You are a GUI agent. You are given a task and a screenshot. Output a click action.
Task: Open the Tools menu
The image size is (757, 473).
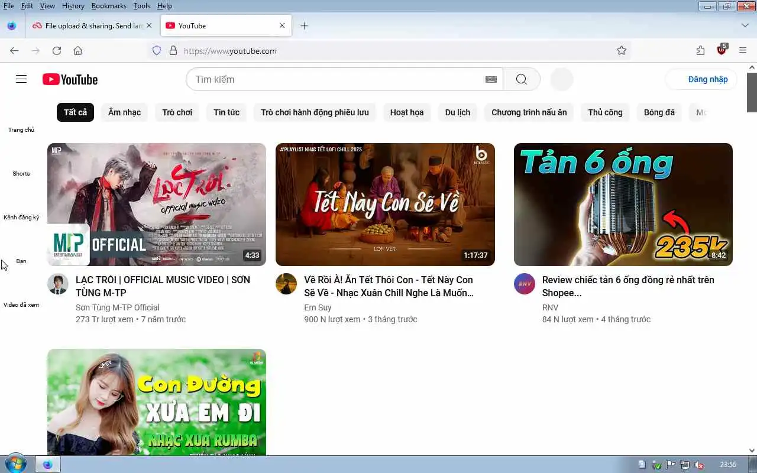coord(142,6)
